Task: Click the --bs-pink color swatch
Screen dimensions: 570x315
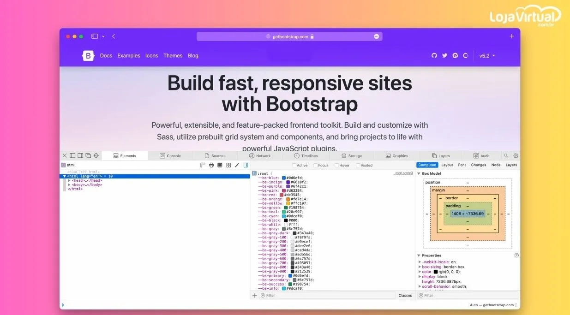Action: pos(284,190)
